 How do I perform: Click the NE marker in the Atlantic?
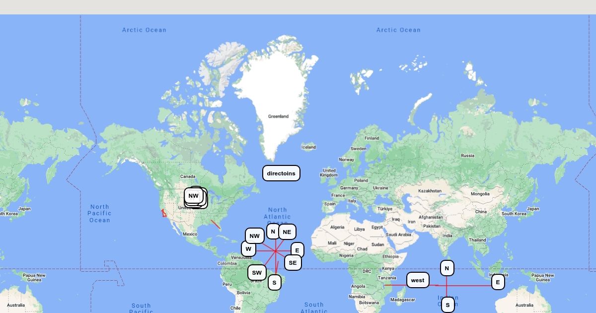point(287,232)
